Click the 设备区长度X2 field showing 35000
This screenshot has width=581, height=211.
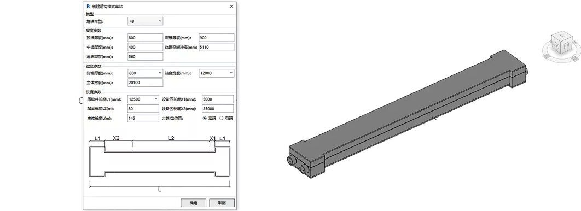pyautogui.click(x=218, y=108)
